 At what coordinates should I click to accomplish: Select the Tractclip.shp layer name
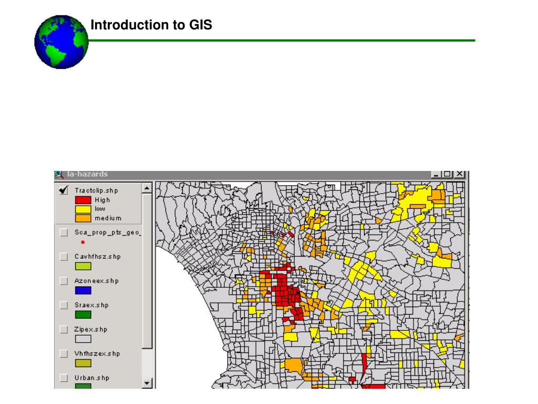point(97,190)
